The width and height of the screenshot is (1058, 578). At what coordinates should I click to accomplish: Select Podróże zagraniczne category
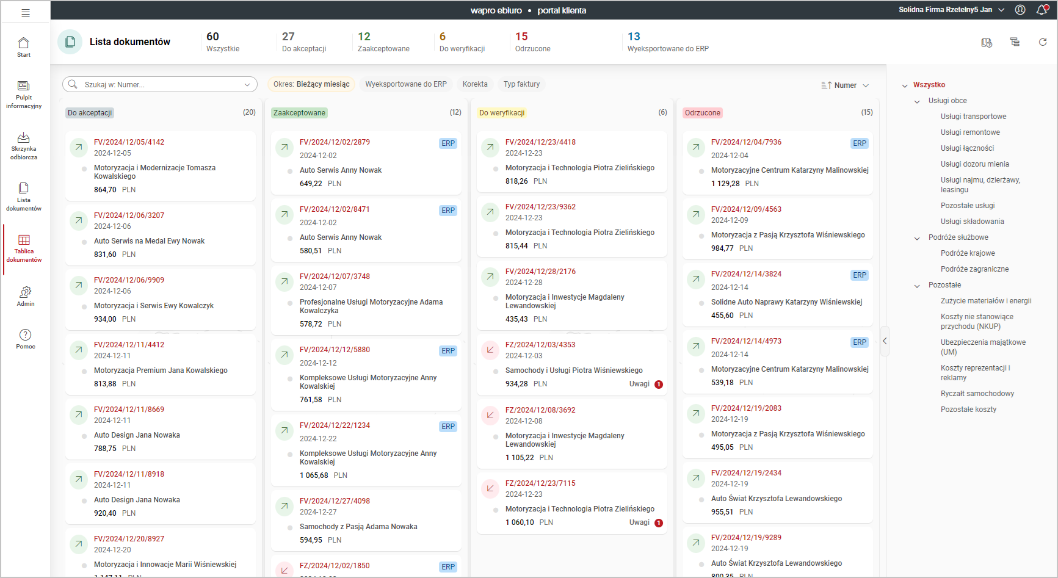coord(974,269)
